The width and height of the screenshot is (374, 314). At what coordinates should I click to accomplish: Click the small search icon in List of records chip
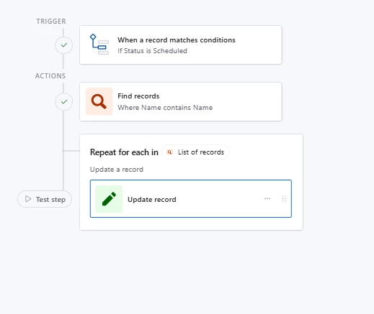[169, 152]
